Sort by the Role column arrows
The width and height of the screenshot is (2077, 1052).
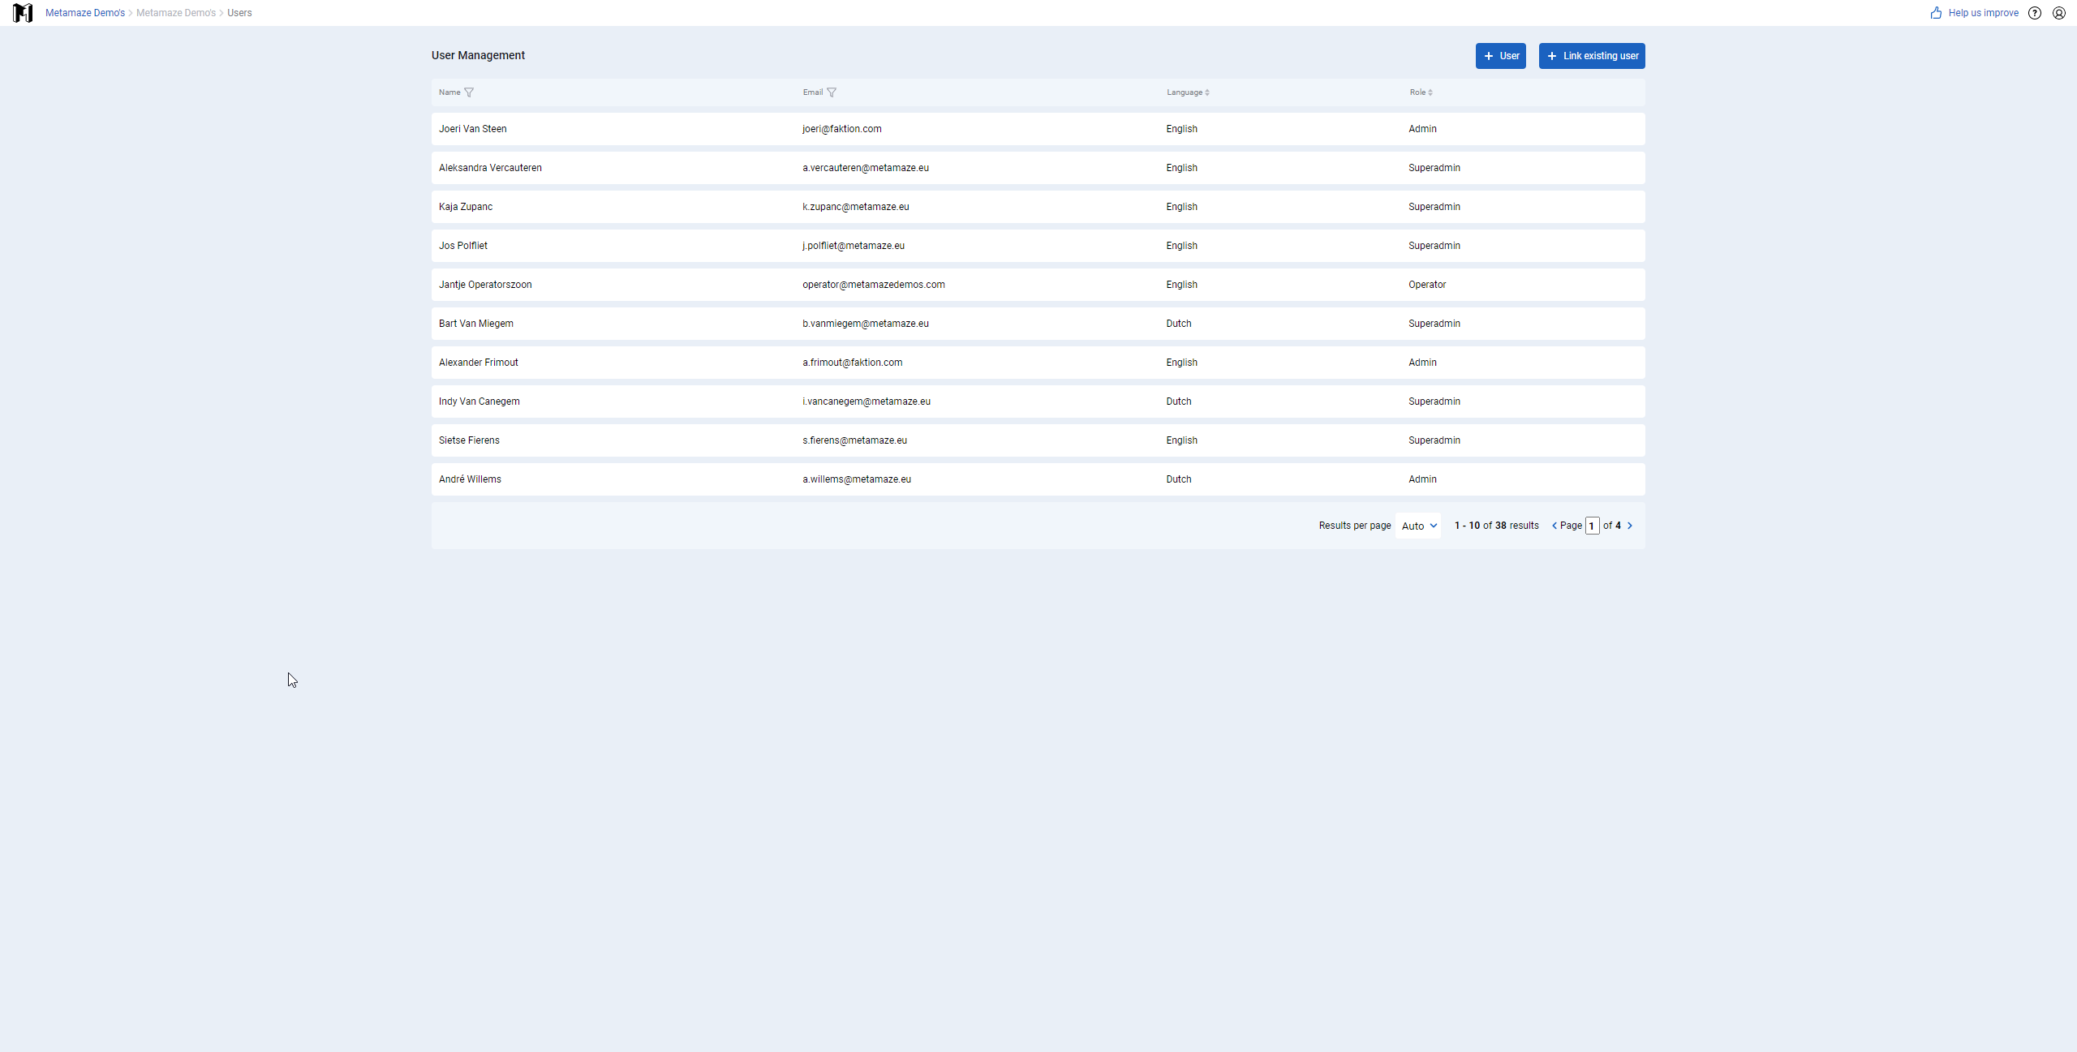click(x=1430, y=92)
